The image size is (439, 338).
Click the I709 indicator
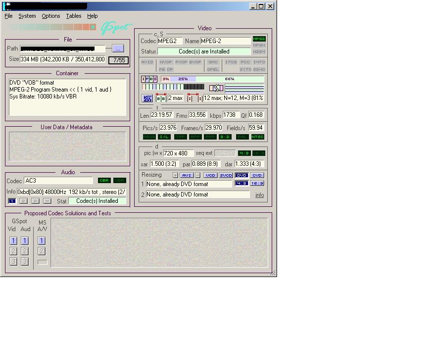231,62
